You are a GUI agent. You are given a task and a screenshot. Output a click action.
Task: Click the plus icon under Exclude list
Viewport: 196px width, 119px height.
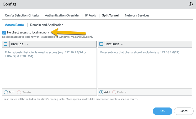coord(102,92)
